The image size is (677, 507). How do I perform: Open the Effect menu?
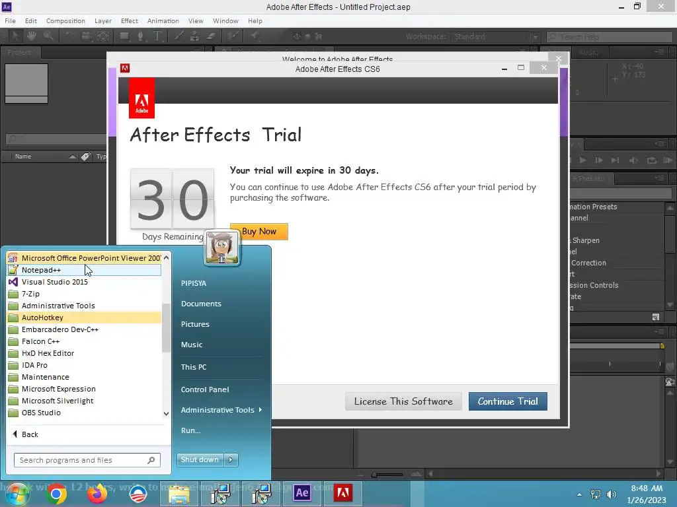129,20
